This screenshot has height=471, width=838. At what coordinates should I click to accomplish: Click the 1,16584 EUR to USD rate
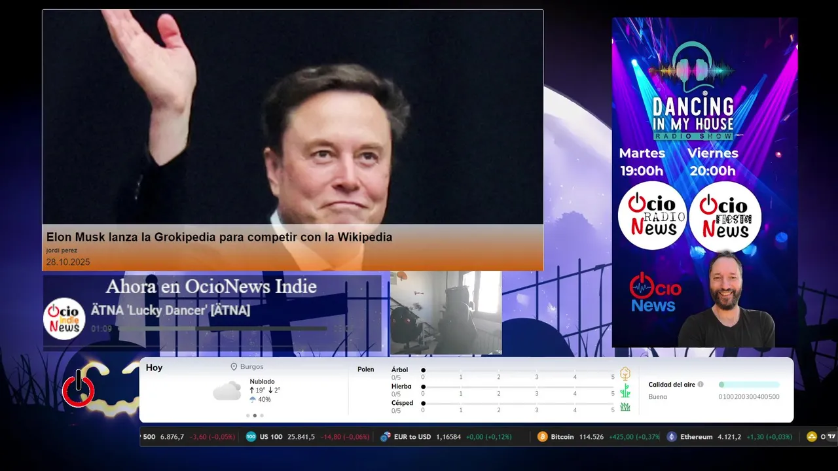(x=448, y=437)
